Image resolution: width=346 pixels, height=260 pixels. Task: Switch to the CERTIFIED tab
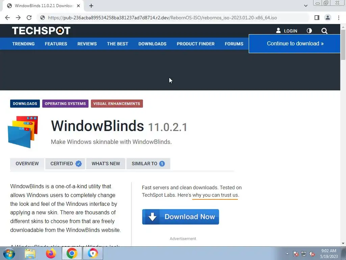point(65,164)
